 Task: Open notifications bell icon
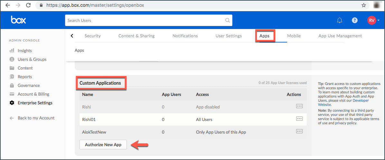click(x=340, y=20)
